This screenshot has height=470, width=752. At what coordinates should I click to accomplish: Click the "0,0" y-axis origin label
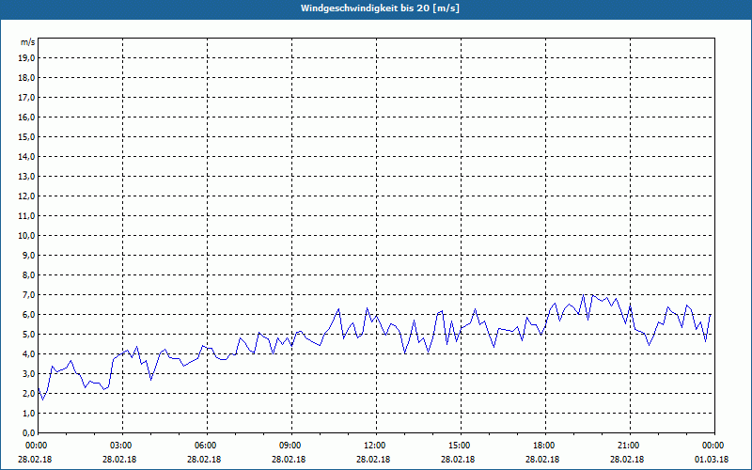pyautogui.click(x=28, y=432)
